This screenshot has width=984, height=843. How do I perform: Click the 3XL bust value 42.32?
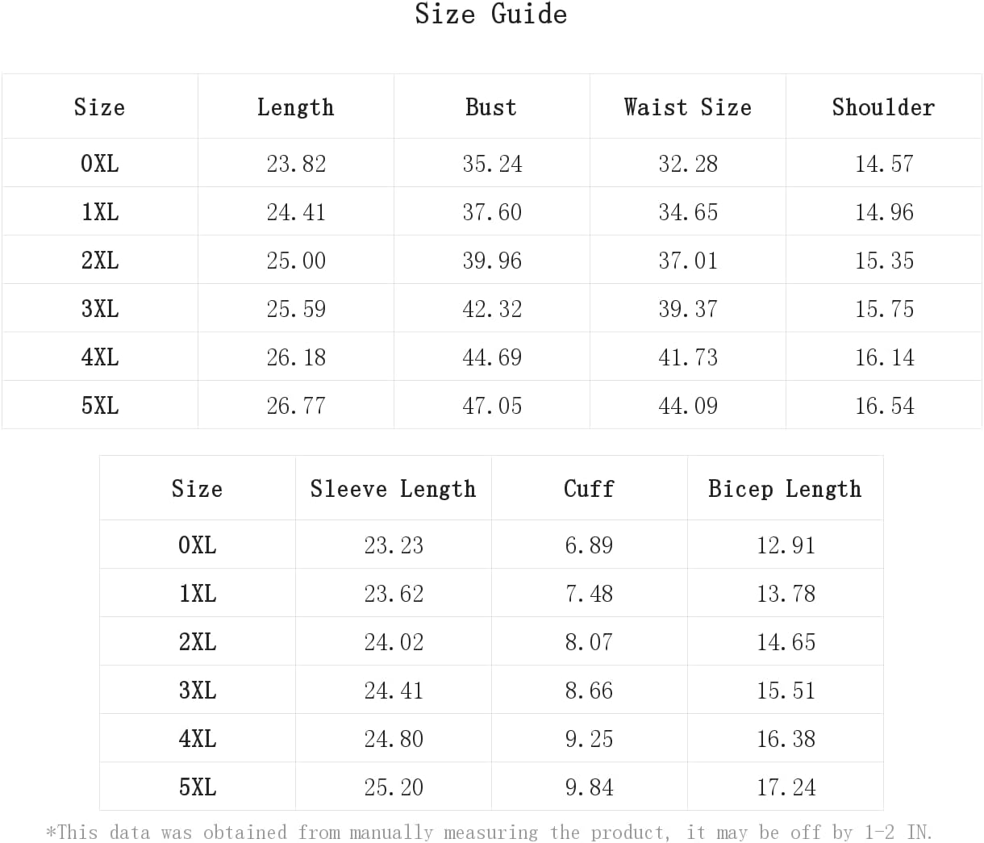(x=492, y=309)
